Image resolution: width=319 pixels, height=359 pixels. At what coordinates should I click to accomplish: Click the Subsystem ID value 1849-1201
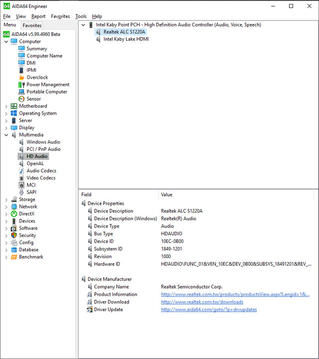(171, 249)
